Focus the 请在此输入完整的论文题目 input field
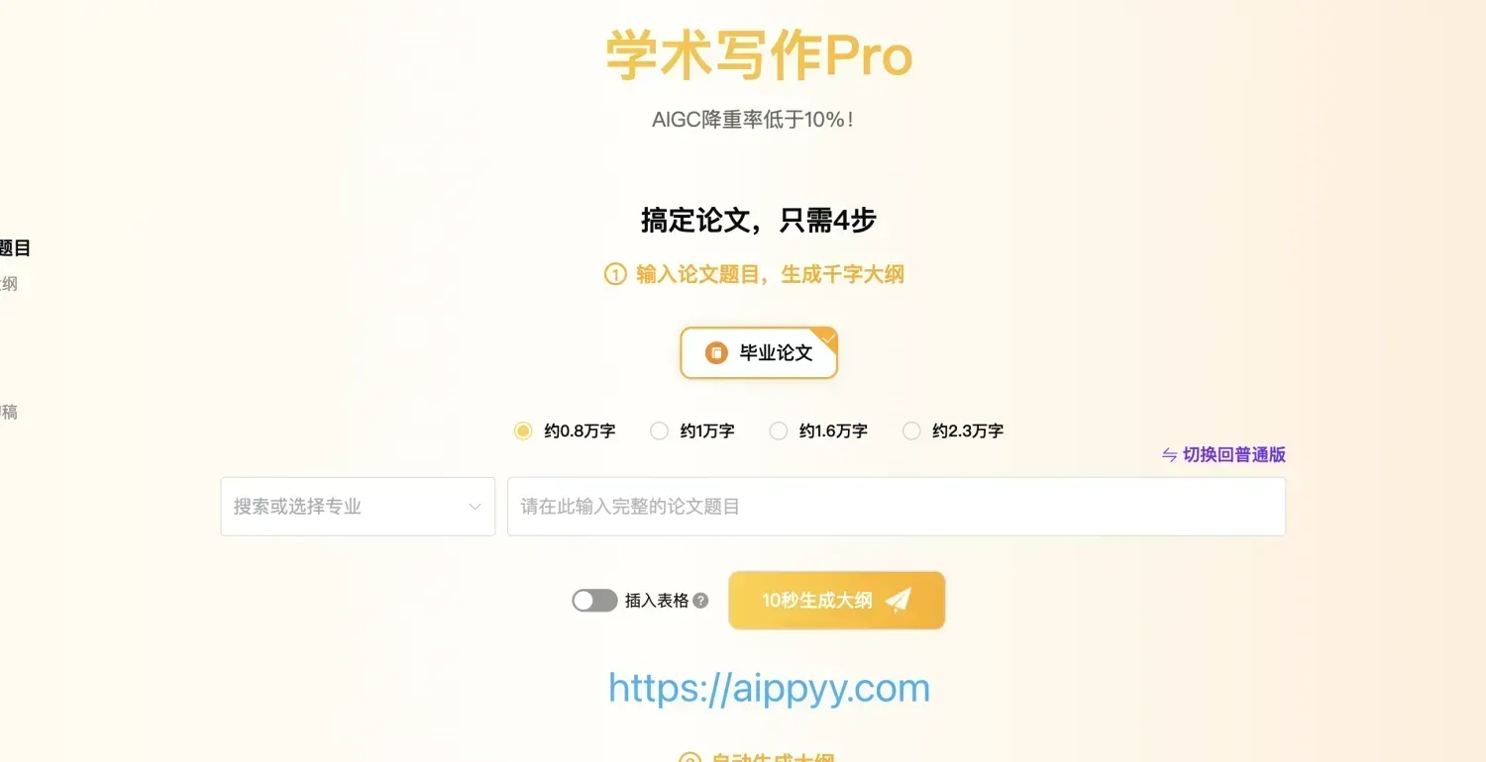Screen dimensions: 1486x762 pos(897,507)
